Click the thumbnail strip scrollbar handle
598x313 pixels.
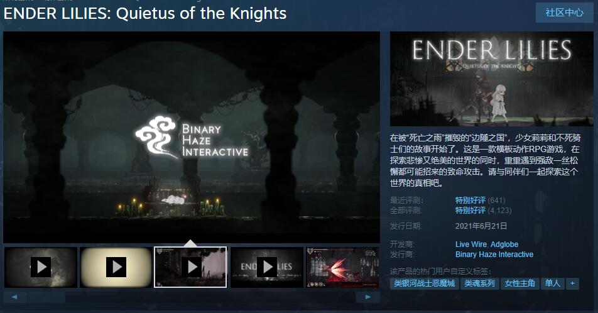click(46, 297)
